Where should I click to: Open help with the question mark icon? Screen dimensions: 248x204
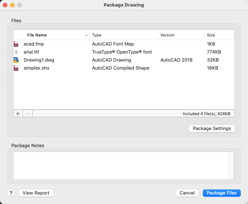point(11,193)
